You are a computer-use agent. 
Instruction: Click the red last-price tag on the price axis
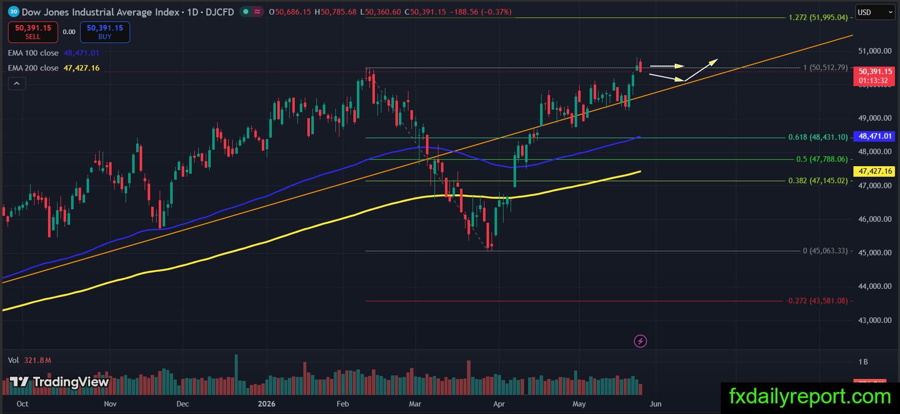(874, 76)
